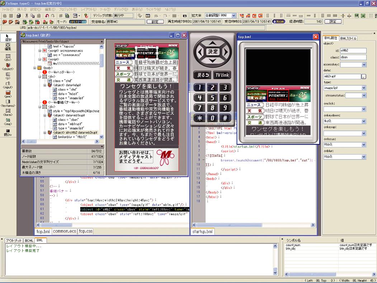Click the <img> element tool
Viewport: 377px width, 283px height.
pyautogui.click(x=8, y=122)
